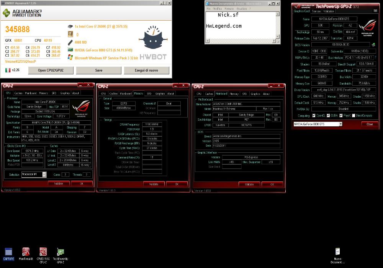The height and width of the screenshot is (268, 383).
Task: Click the processor icon in Aquamark results
Action: (70, 26)
